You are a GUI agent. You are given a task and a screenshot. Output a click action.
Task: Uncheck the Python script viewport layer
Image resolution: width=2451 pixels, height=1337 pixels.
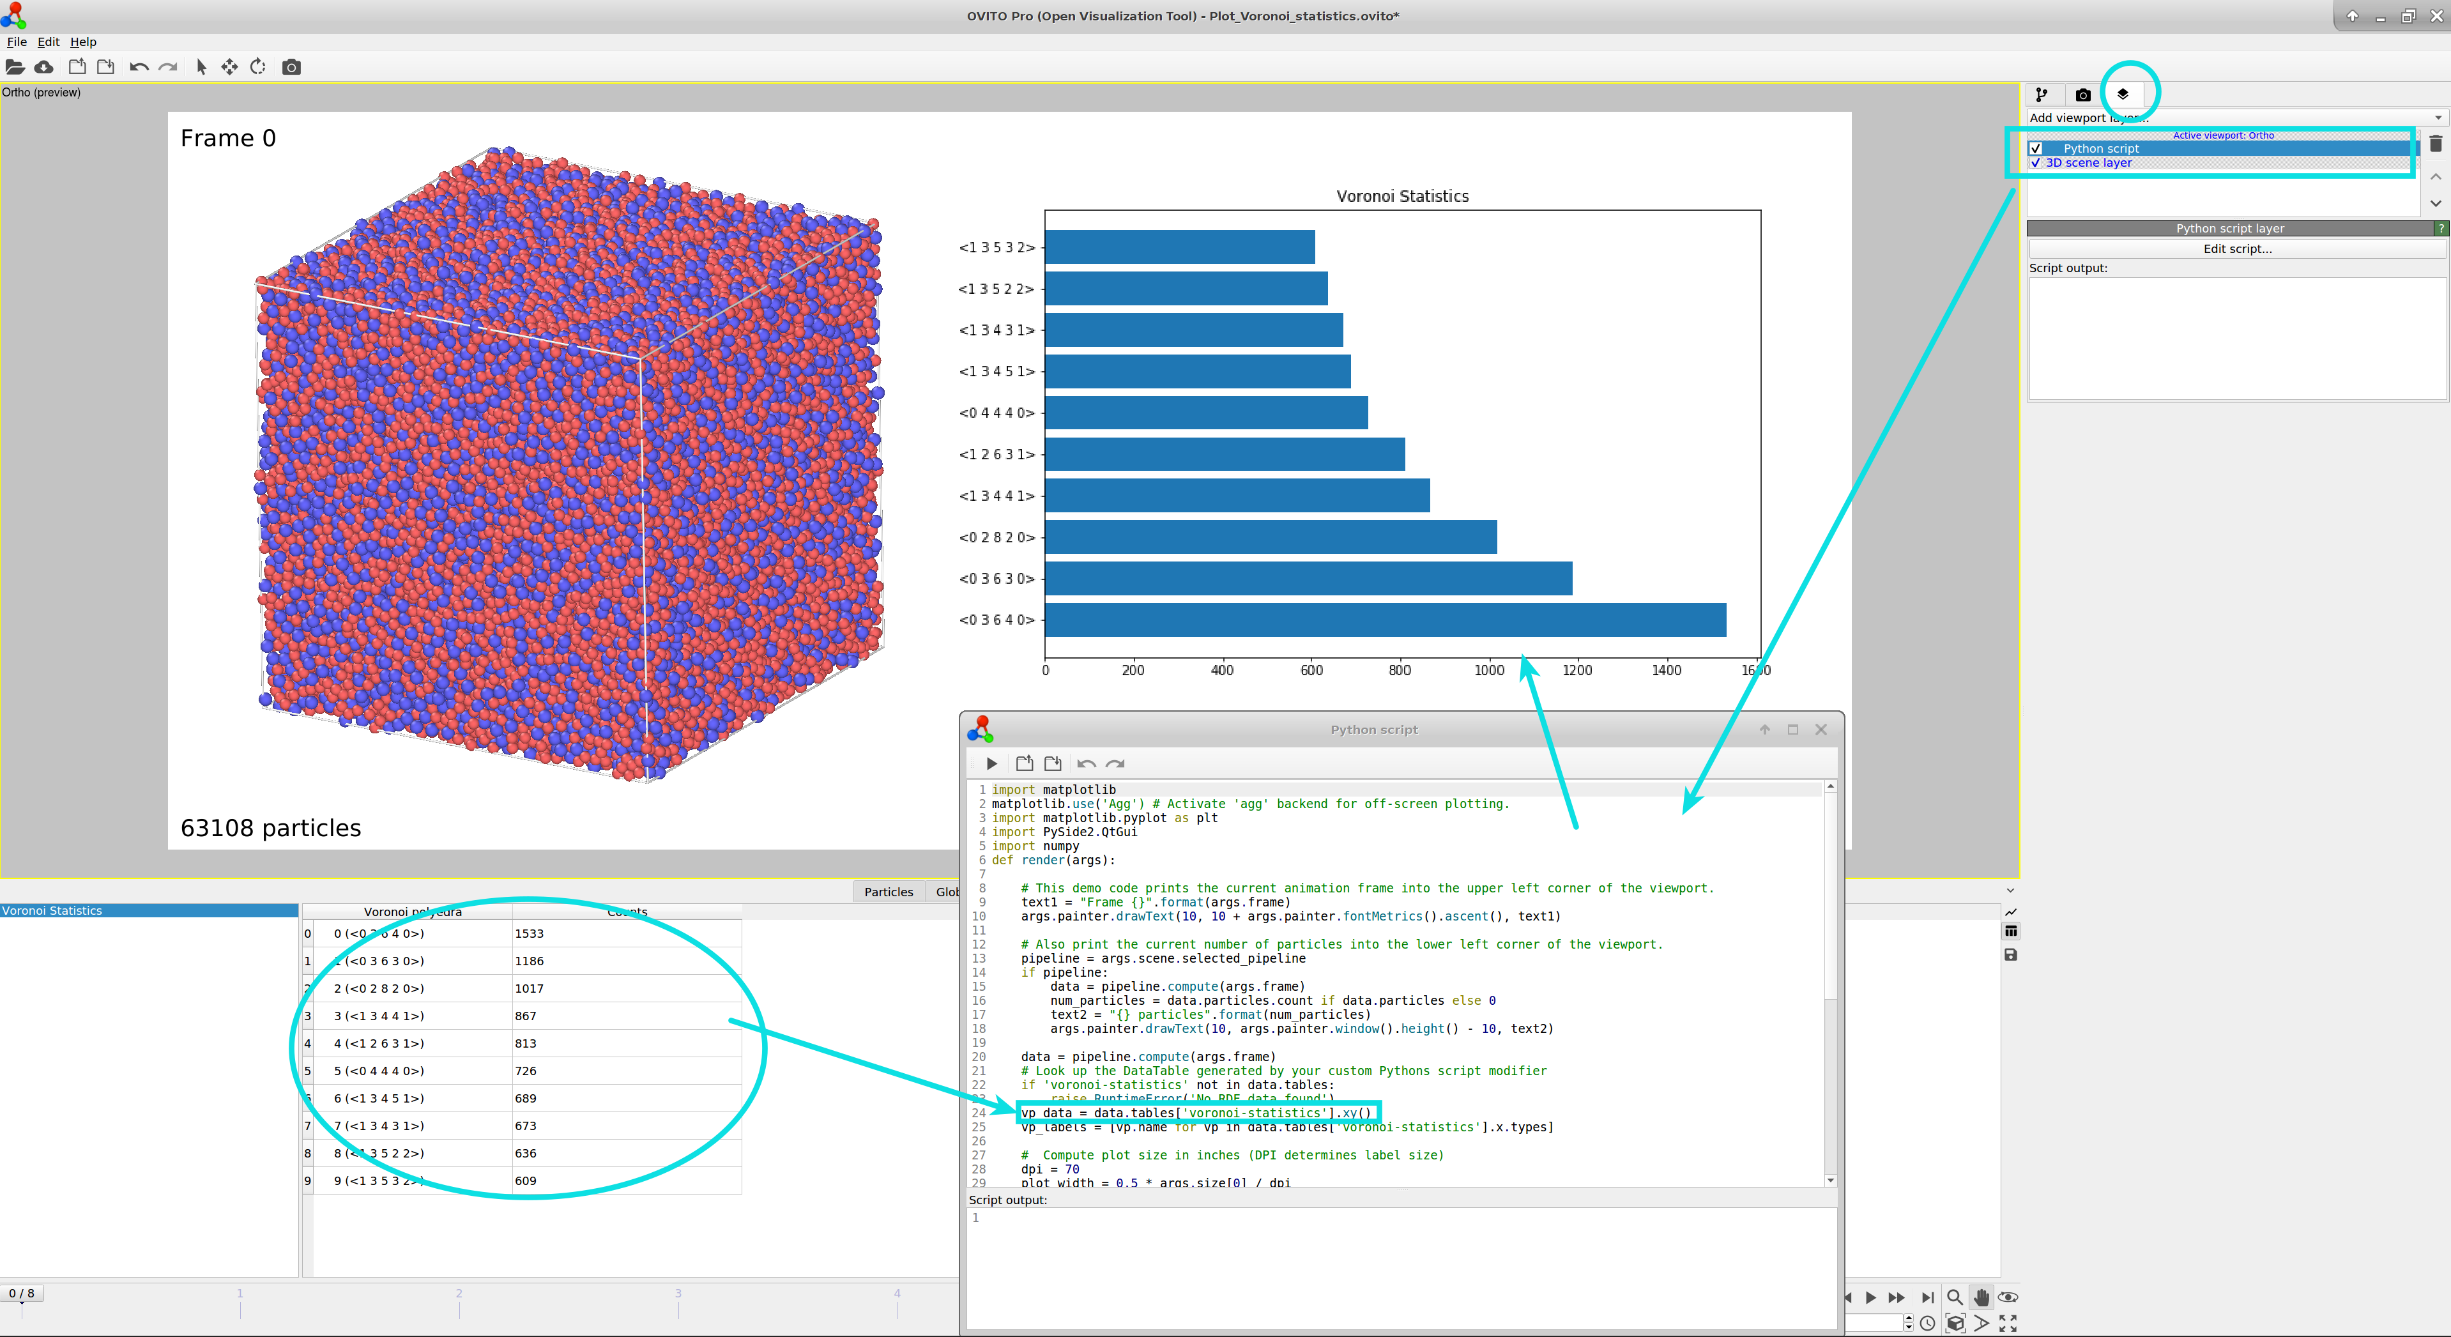click(2036, 148)
